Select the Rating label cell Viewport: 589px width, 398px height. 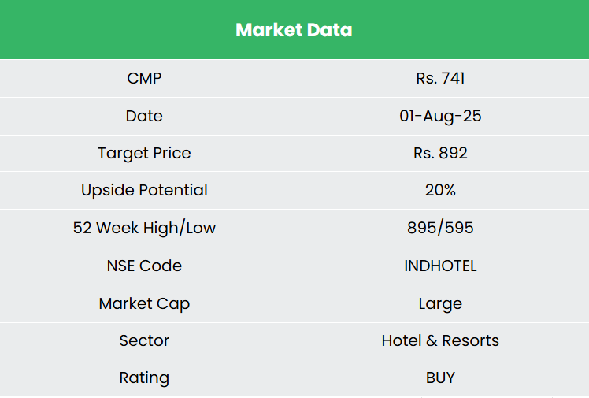(144, 378)
